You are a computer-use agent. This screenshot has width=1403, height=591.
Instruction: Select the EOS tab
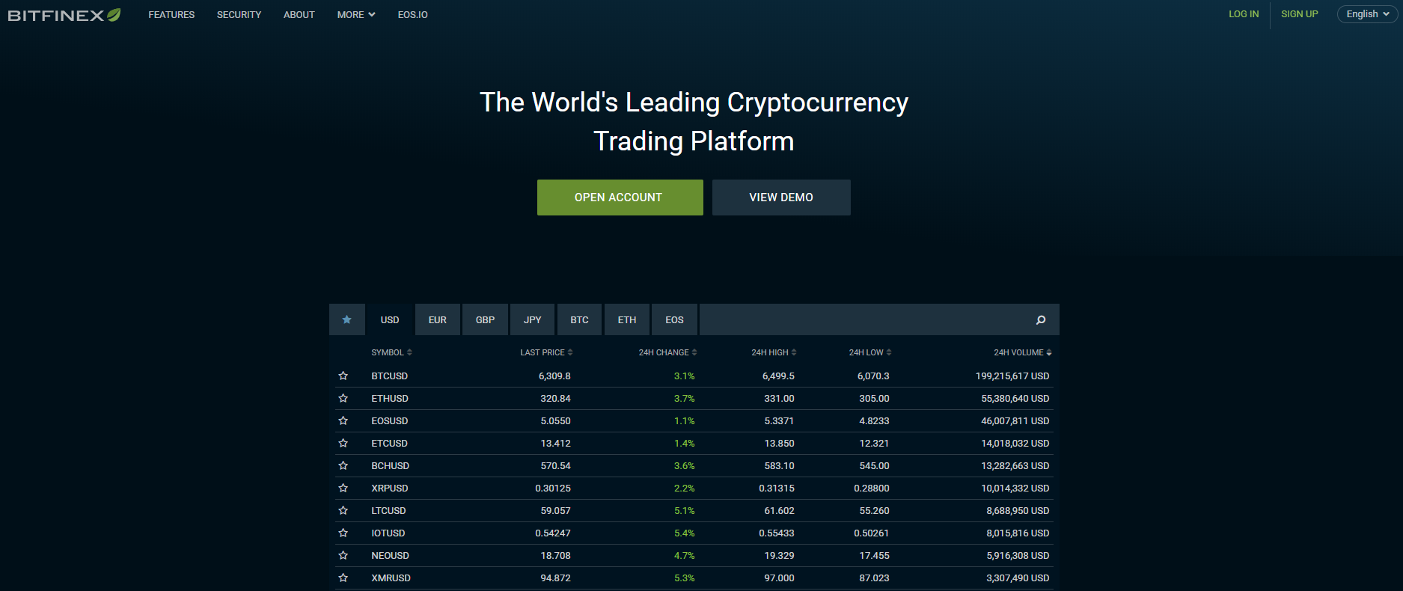675,319
